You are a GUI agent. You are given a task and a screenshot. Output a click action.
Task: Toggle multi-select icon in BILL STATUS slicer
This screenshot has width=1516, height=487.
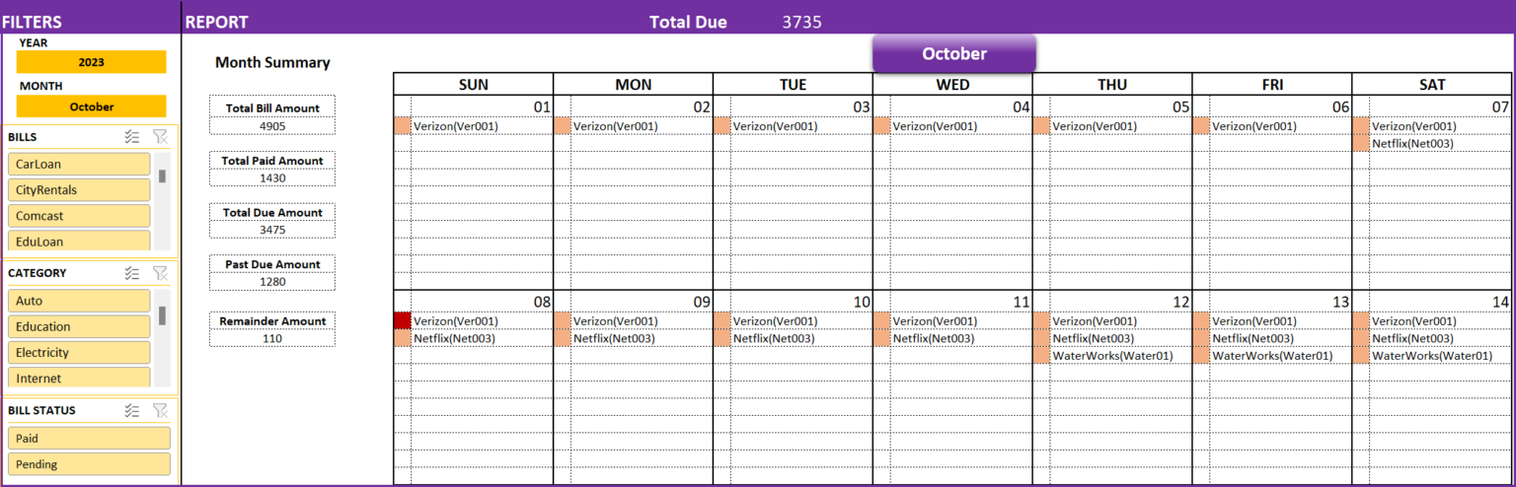(131, 410)
